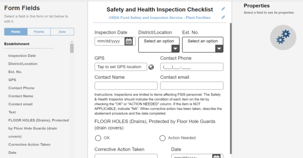Open the District/Location dropdown

(x=159, y=45)
